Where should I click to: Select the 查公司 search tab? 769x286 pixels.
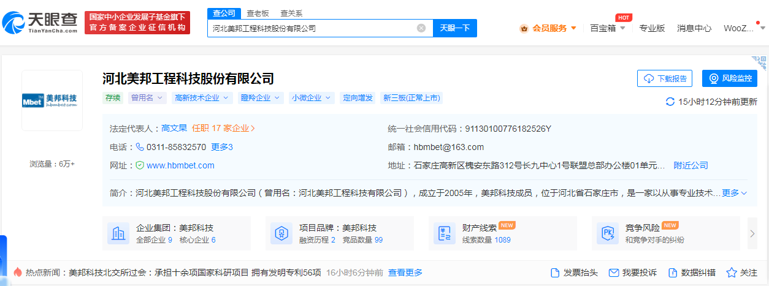pyautogui.click(x=223, y=13)
